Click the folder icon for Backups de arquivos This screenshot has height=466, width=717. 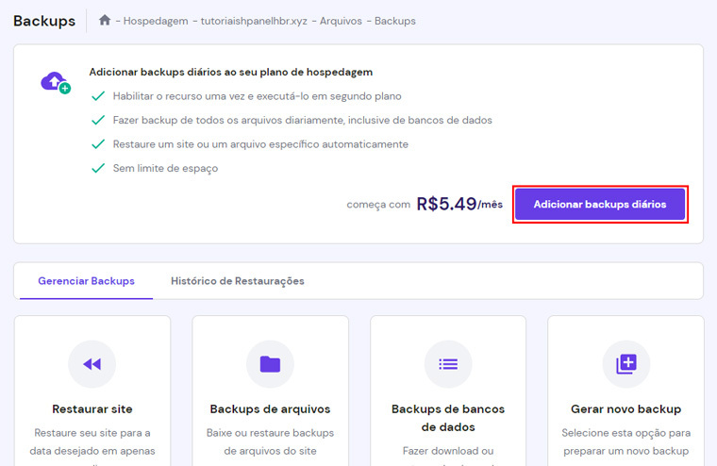click(x=270, y=364)
